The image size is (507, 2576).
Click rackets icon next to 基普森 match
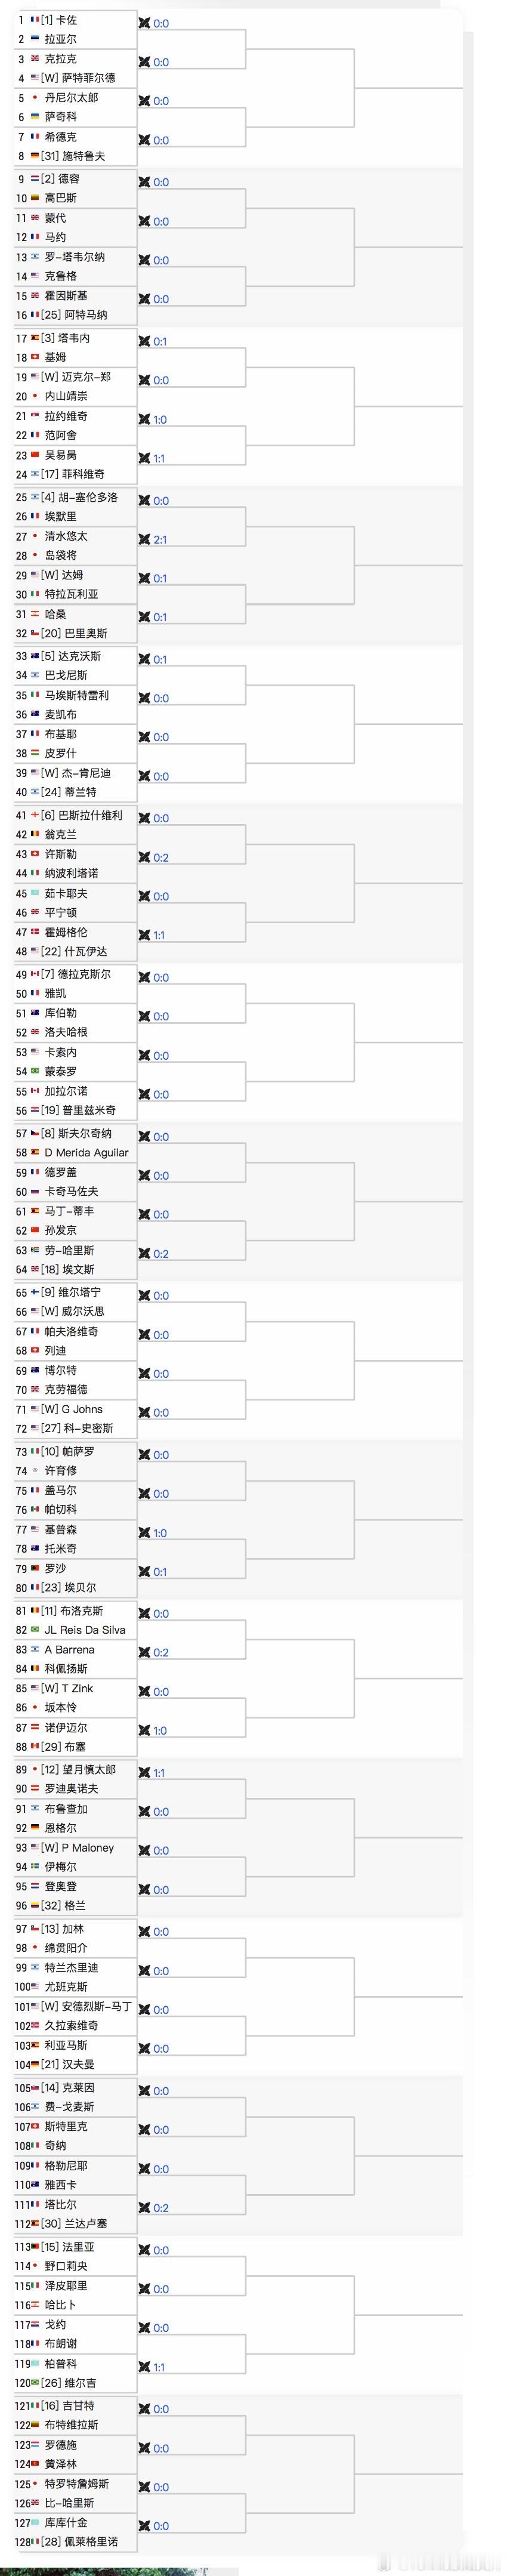coord(145,1533)
